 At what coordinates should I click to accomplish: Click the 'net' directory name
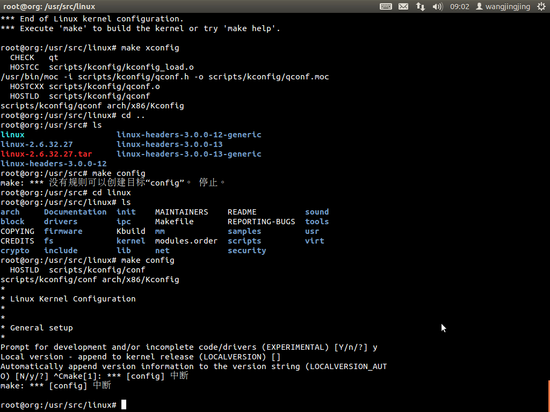(x=162, y=251)
